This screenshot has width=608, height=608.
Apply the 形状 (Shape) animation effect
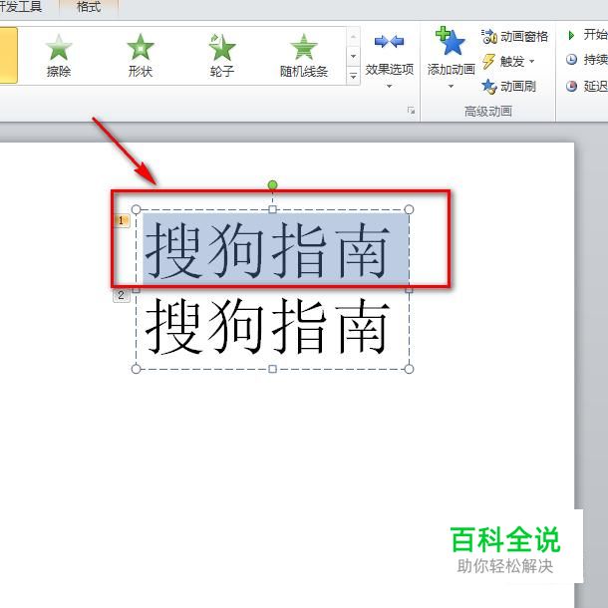click(x=140, y=56)
